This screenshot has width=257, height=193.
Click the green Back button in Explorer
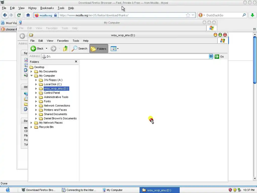tap(37, 49)
